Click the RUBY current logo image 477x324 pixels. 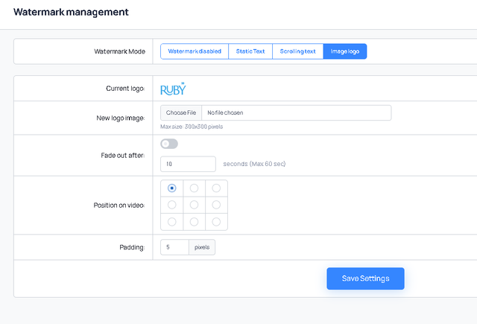(173, 89)
